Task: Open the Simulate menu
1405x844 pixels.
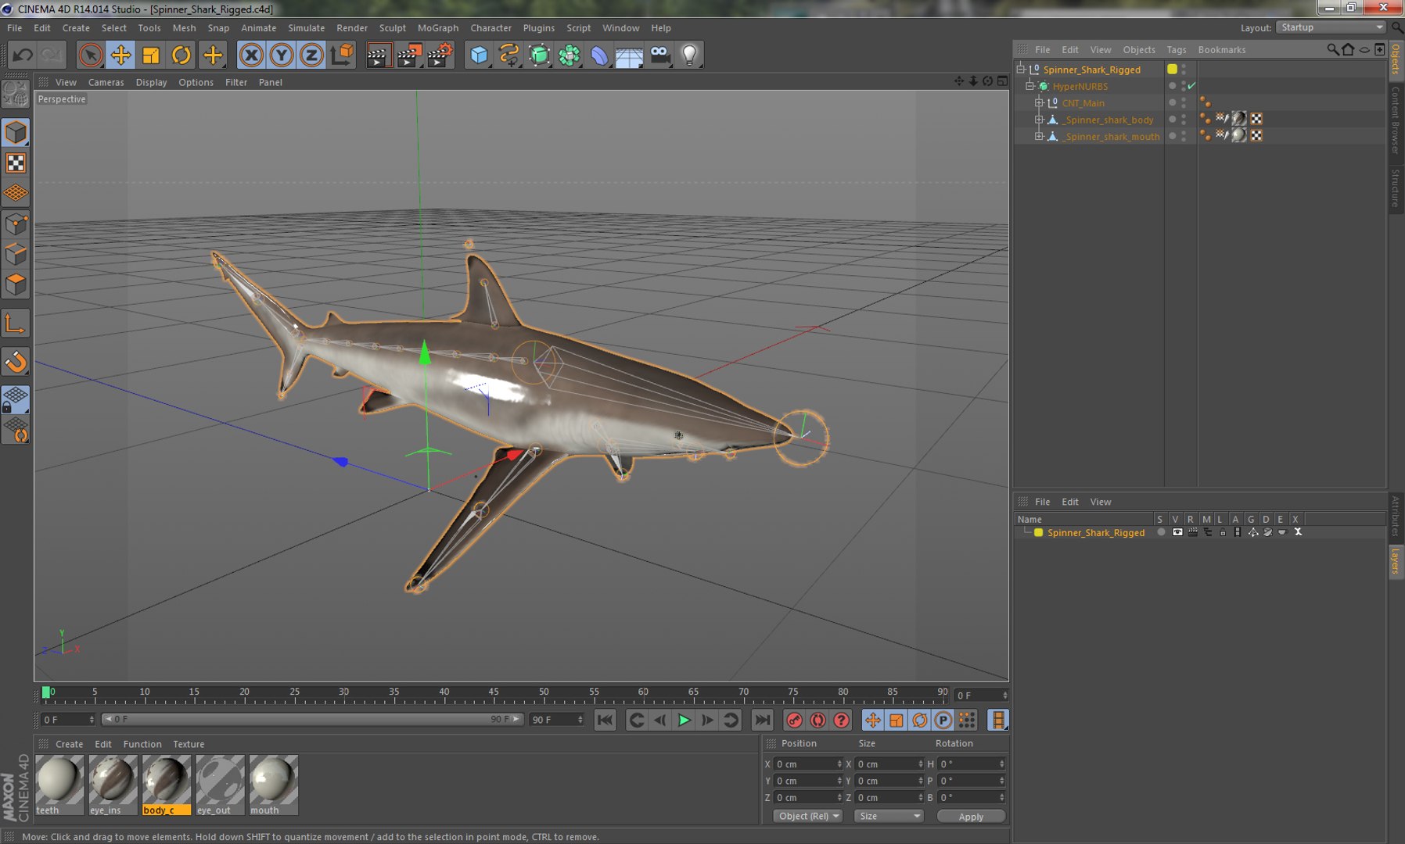Action: 306,27
